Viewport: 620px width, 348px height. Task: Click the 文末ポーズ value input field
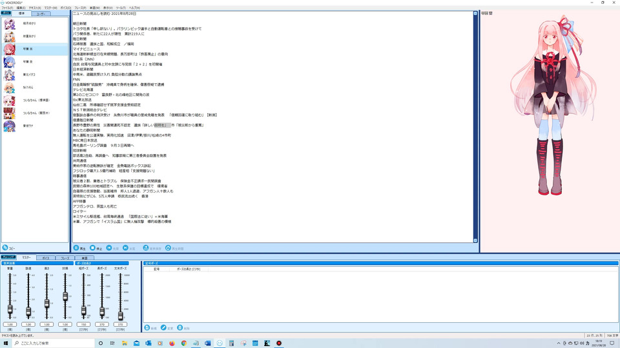point(120,324)
